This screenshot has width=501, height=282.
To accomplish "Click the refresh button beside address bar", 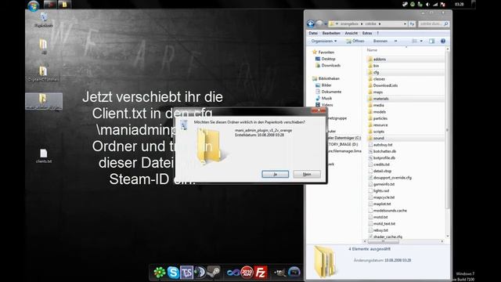I will click(413, 24).
